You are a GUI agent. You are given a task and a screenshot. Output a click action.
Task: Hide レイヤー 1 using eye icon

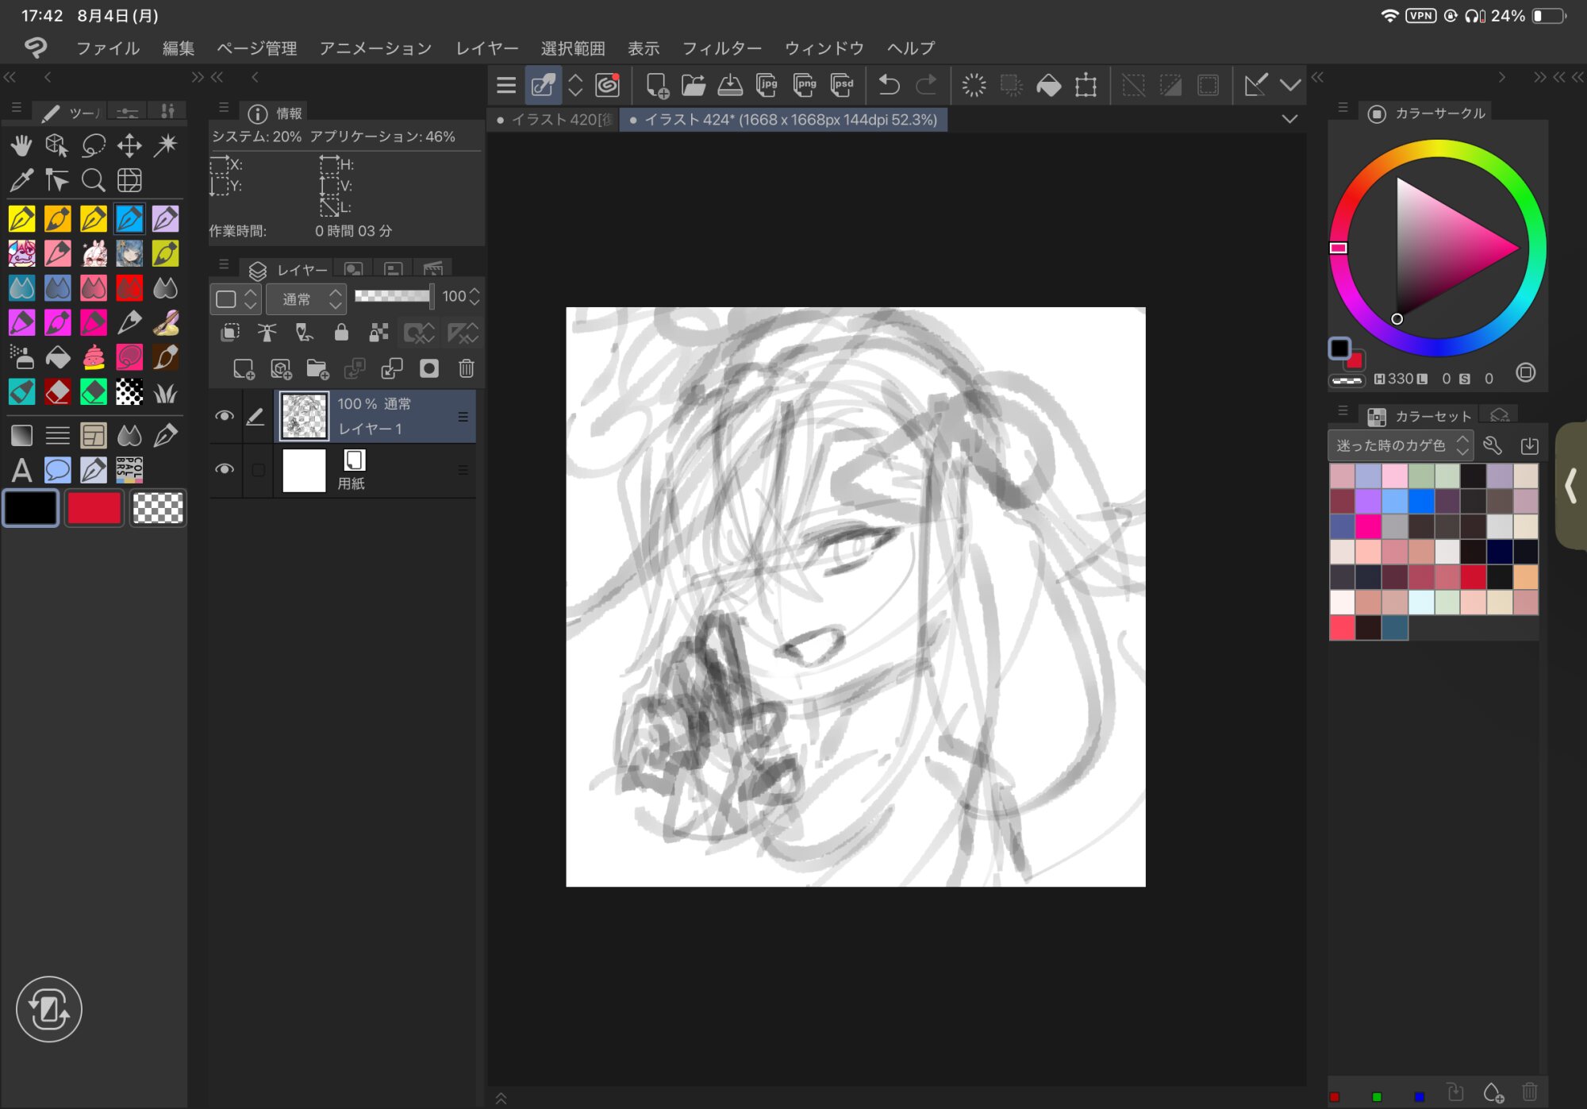(x=225, y=416)
